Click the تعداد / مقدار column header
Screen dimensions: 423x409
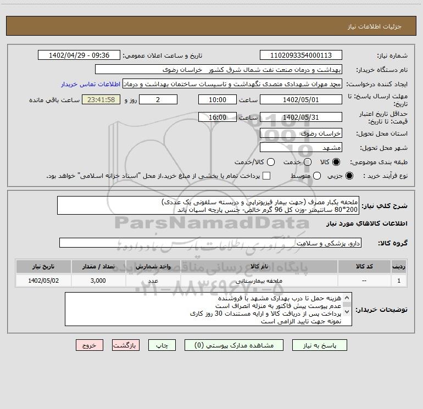[98, 266]
